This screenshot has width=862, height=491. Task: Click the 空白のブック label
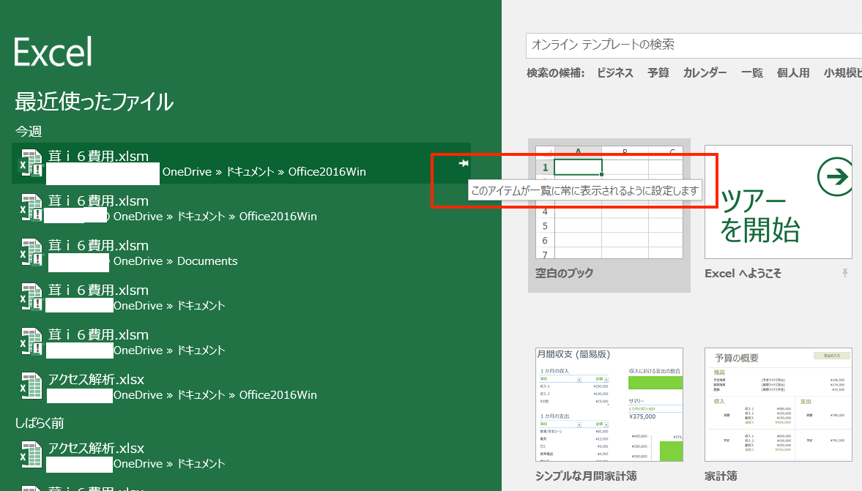click(565, 273)
